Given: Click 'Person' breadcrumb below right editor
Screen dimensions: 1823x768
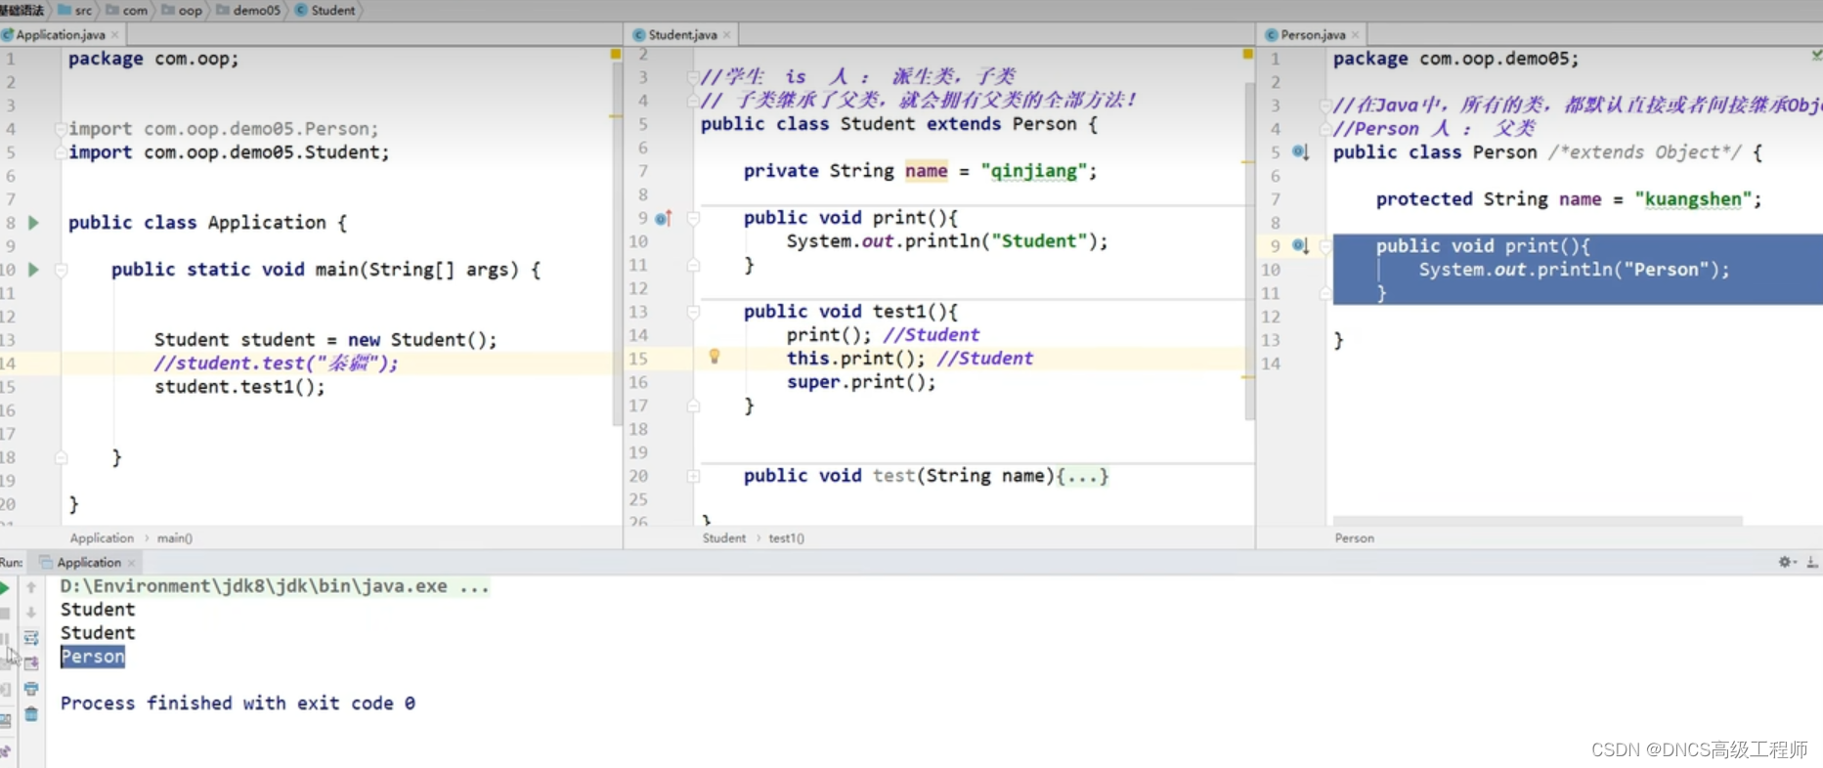Looking at the screenshot, I should coord(1354,538).
